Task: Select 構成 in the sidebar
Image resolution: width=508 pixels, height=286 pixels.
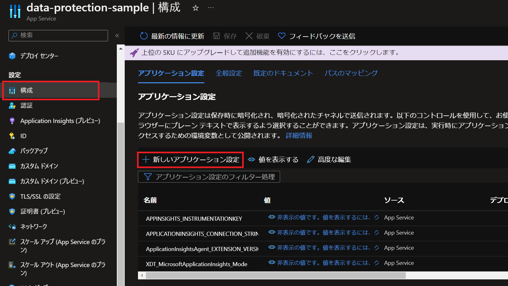Action: (27, 90)
